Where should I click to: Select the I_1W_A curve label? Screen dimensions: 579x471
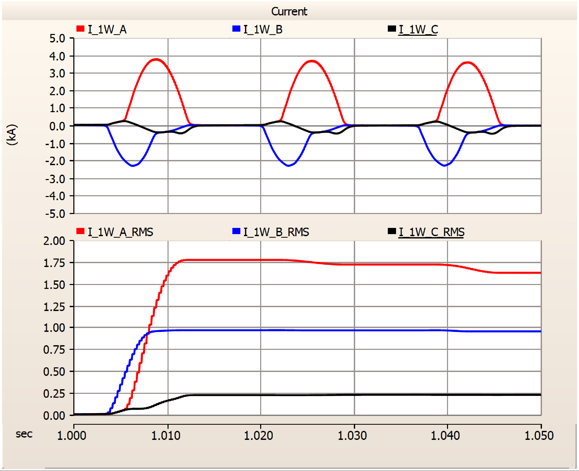point(107,29)
